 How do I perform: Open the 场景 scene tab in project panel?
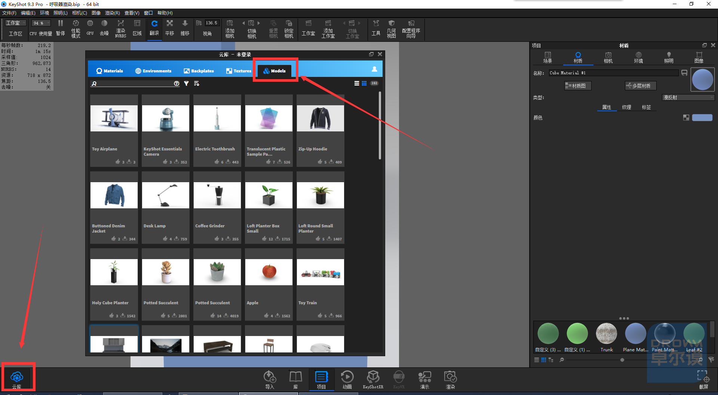548,57
